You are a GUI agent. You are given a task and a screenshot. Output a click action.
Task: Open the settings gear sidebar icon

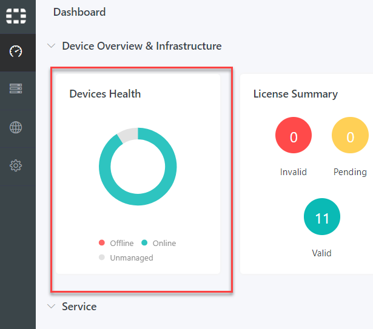pyautogui.click(x=16, y=165)
